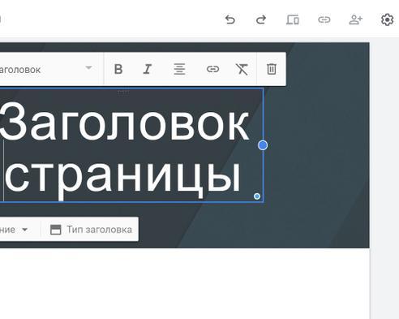This screenshot has height=319, width=399.
Task: Share site with other users
Action: coord(356,19)
